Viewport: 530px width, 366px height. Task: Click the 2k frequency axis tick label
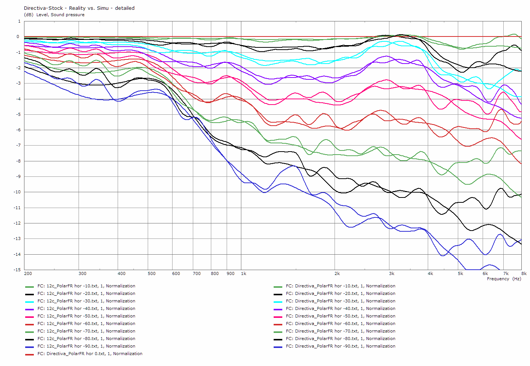(x=337, y=273)
